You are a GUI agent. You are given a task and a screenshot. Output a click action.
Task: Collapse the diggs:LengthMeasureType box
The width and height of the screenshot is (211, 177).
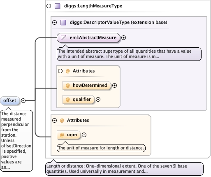[49, 6]
